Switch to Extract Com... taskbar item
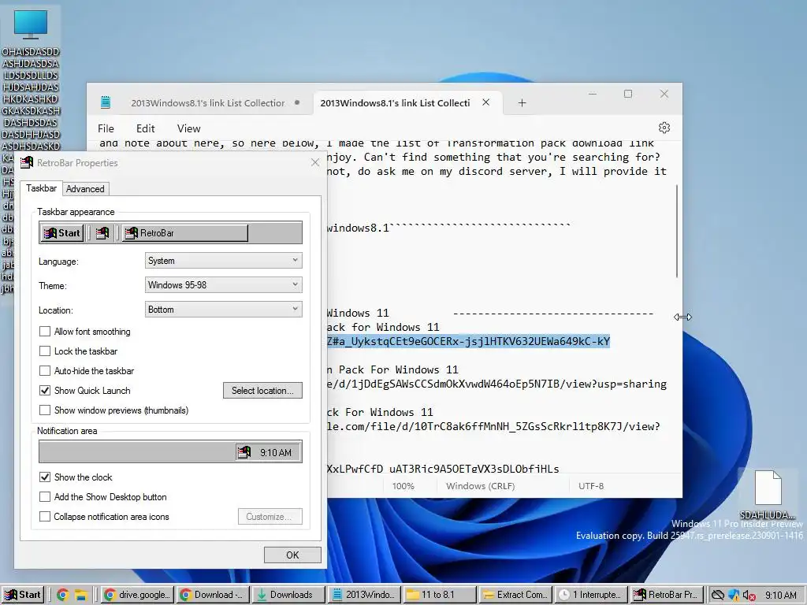The width and height of the screenshot is (807, 605). [x=515, y=595]
